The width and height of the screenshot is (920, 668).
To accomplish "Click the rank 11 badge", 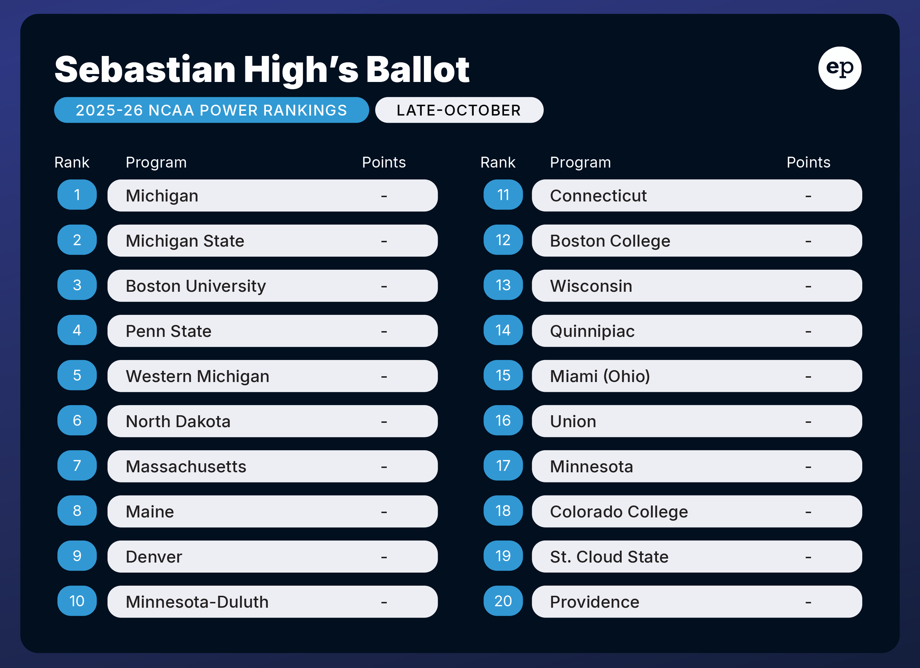I will click(503, 195).
